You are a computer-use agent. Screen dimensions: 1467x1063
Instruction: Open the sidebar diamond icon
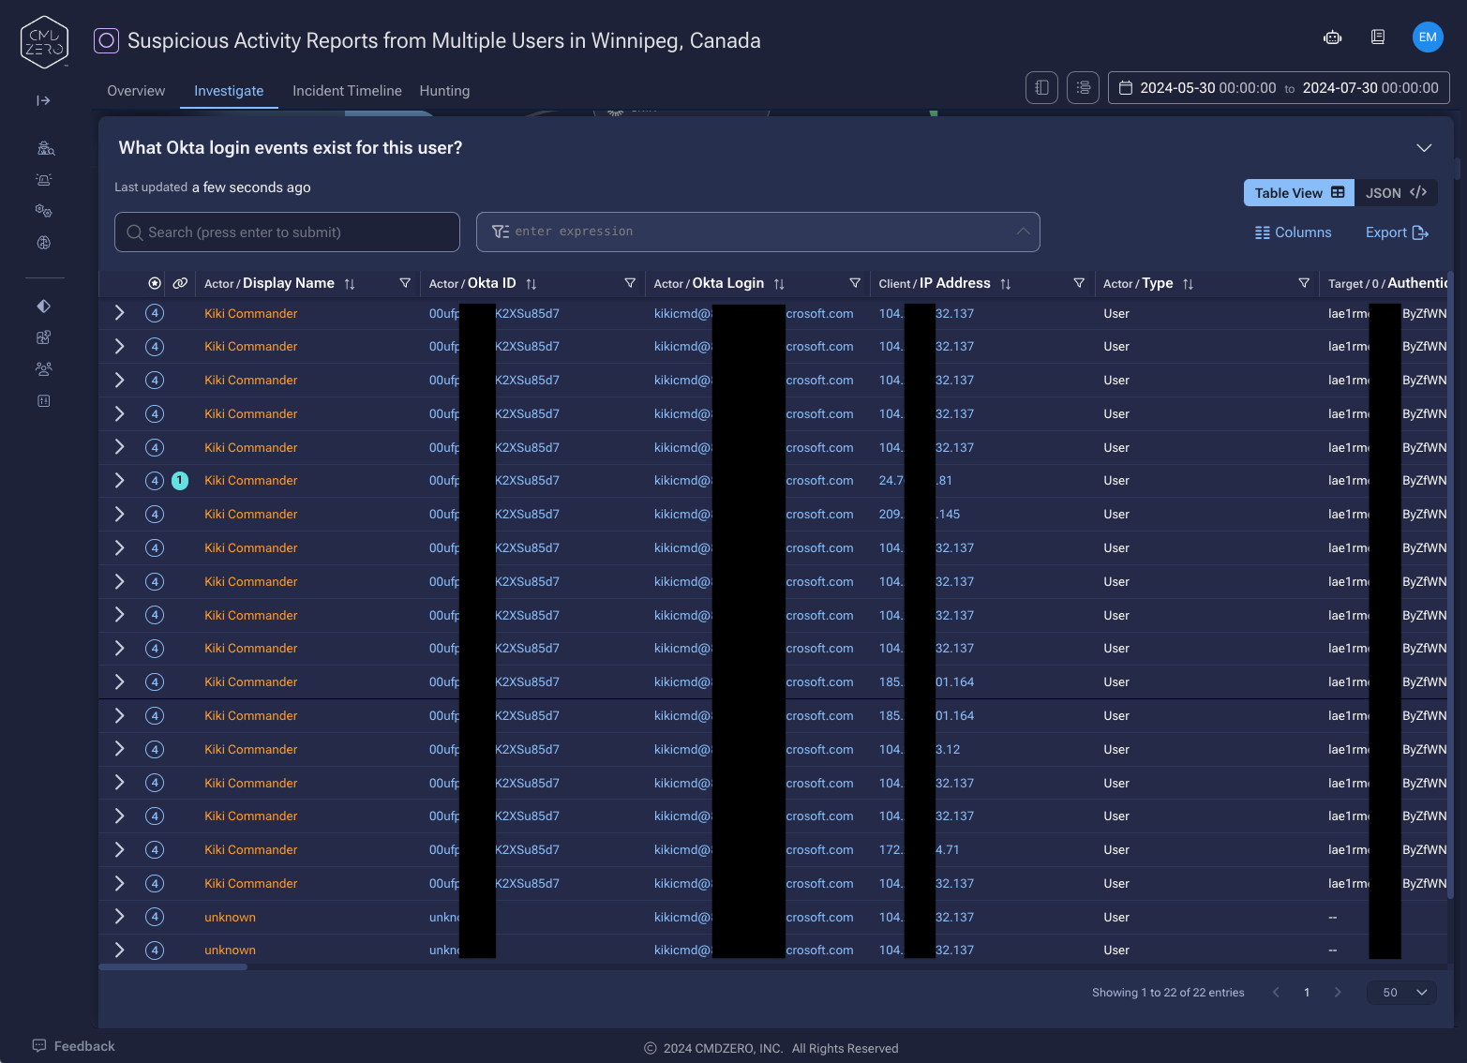pyautogui.click(x=43, y=306)
